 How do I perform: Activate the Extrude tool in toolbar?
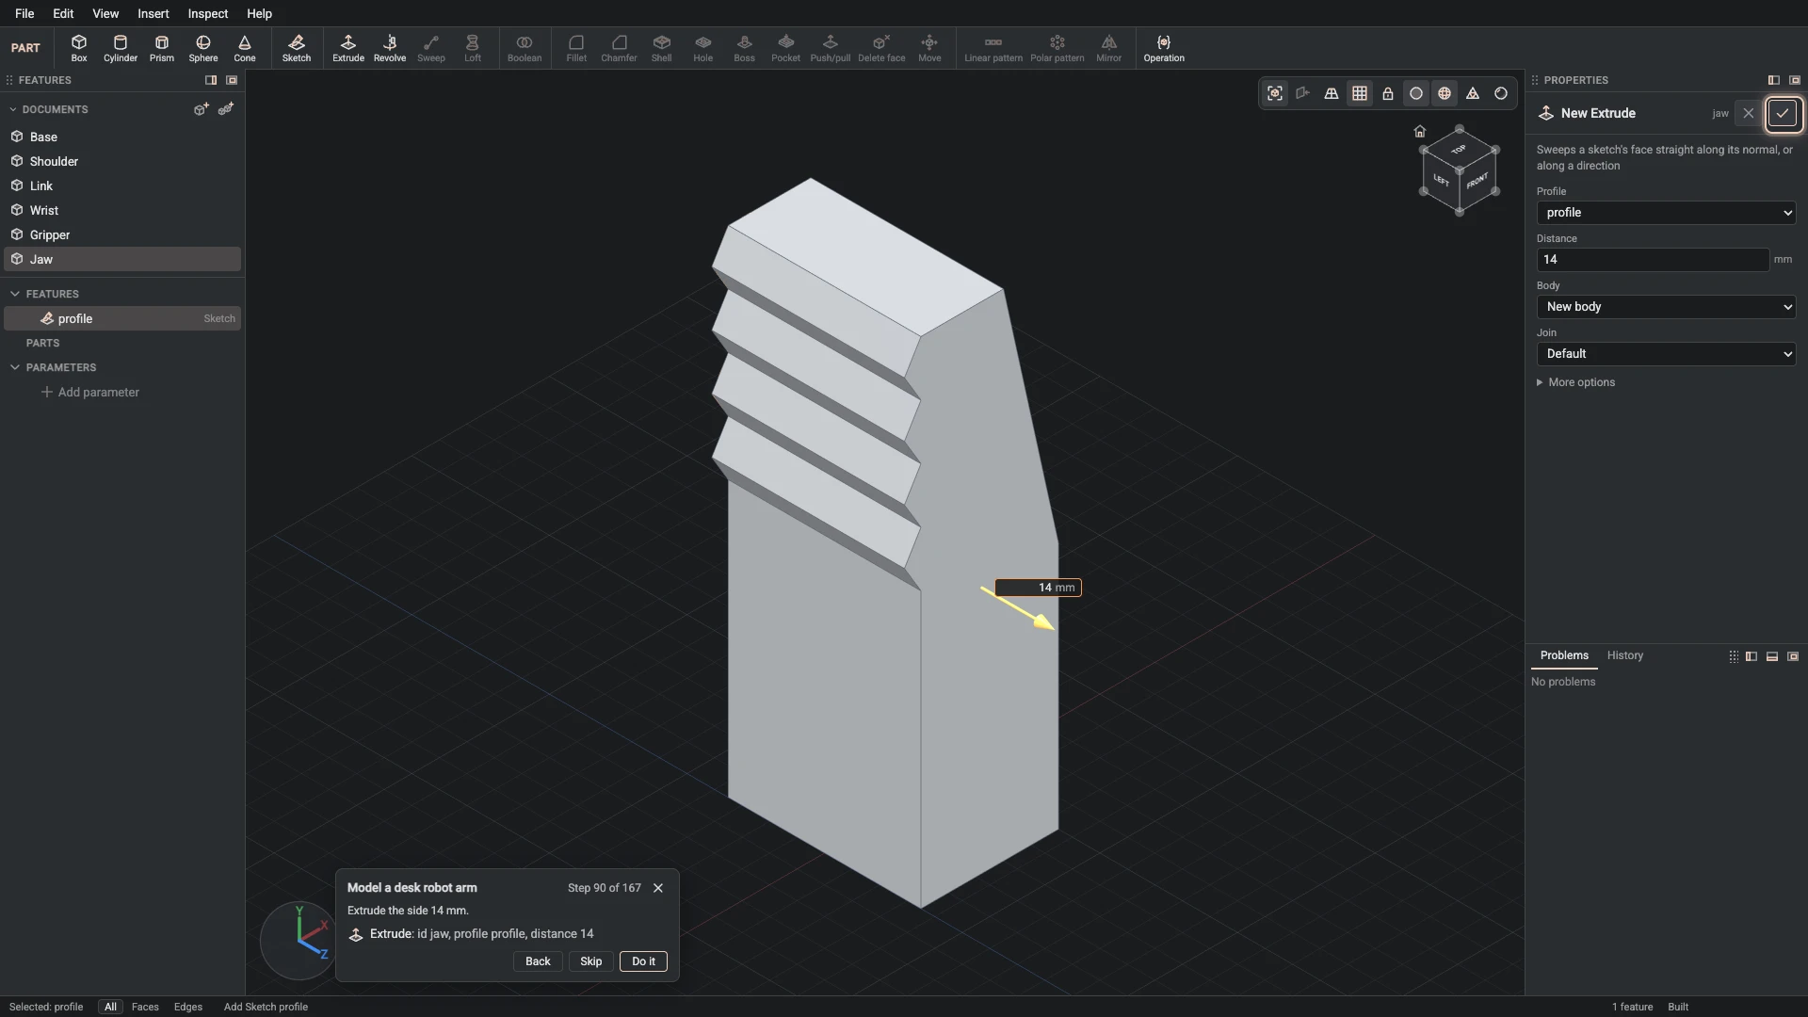click(348, 48)
